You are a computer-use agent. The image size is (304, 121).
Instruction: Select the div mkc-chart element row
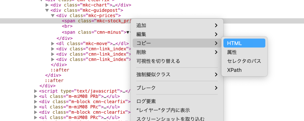pos(91,5)
